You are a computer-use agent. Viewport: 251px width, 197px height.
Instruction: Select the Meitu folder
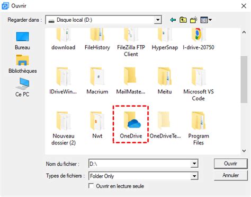point(165,81)
